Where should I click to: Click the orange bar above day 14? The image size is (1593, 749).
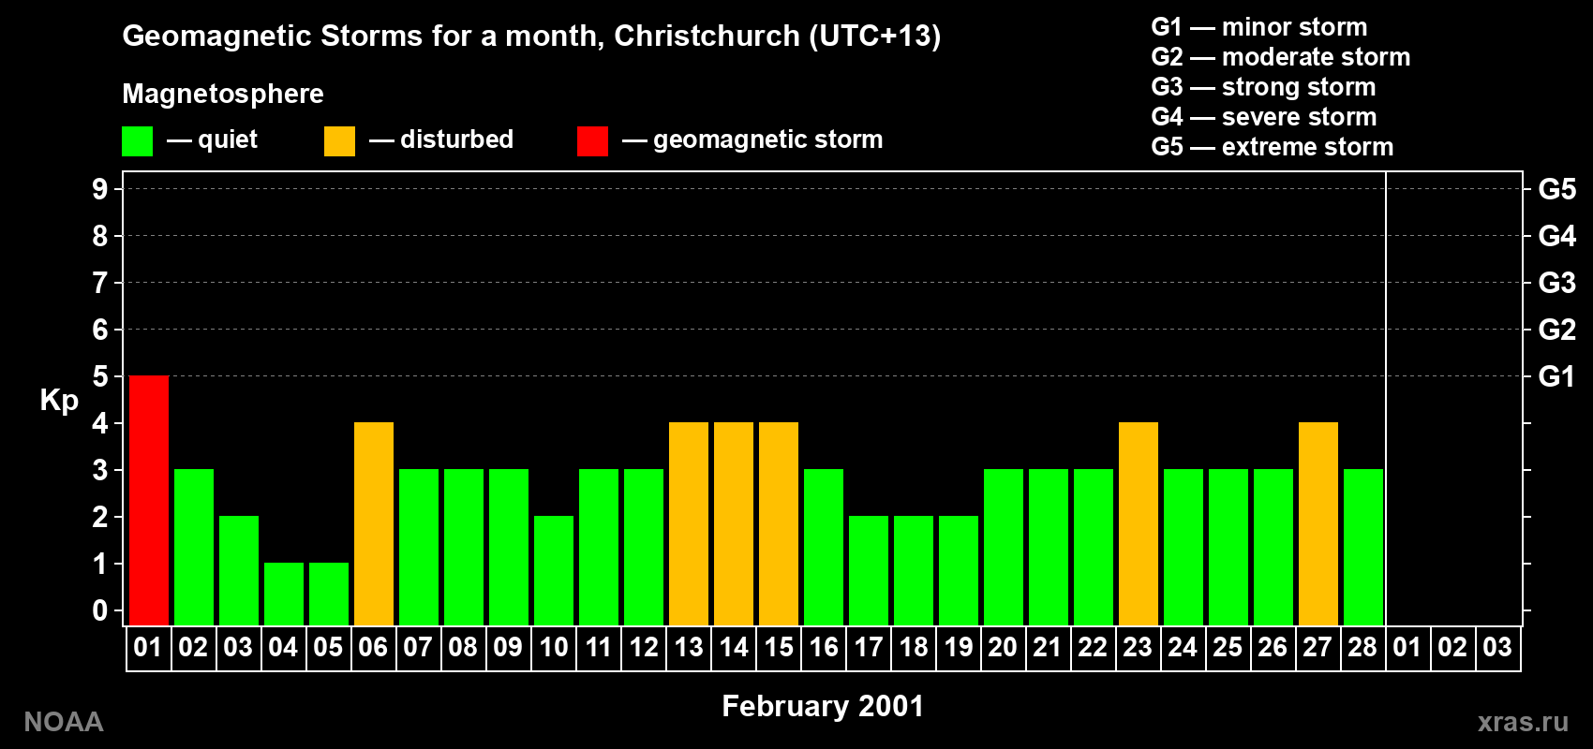(x=734, y=524)
